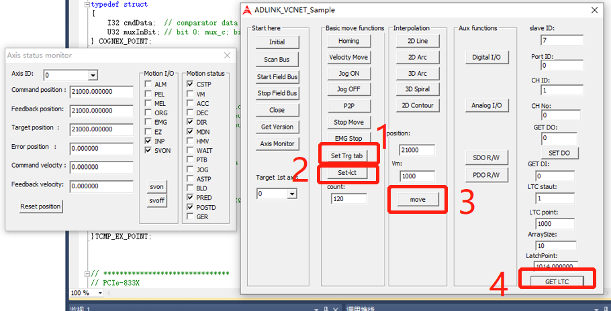Open the Axis Monitor
The image size is (611, 311).
click(x=277, y=143)
